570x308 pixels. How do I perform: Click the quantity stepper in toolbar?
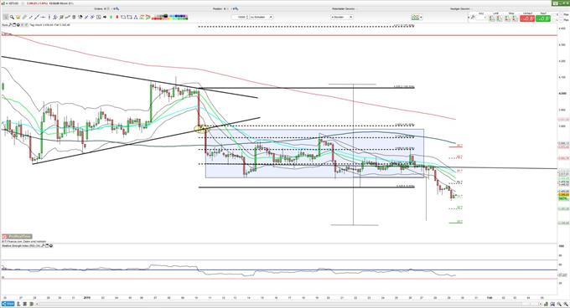click(247, 17)
